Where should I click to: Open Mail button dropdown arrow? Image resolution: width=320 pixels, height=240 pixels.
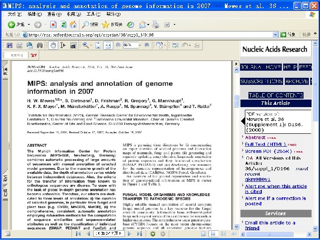[148, 25]
